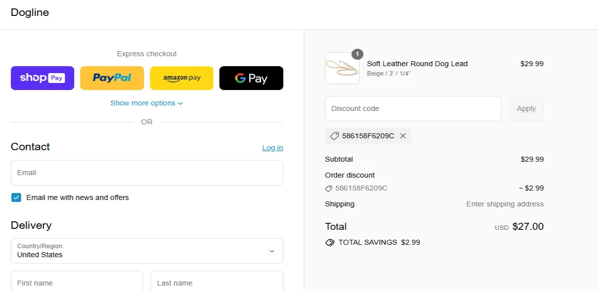Choose PayPal express checkout
The width and height of the screenshot is (598, 291).
pos(112,78)
